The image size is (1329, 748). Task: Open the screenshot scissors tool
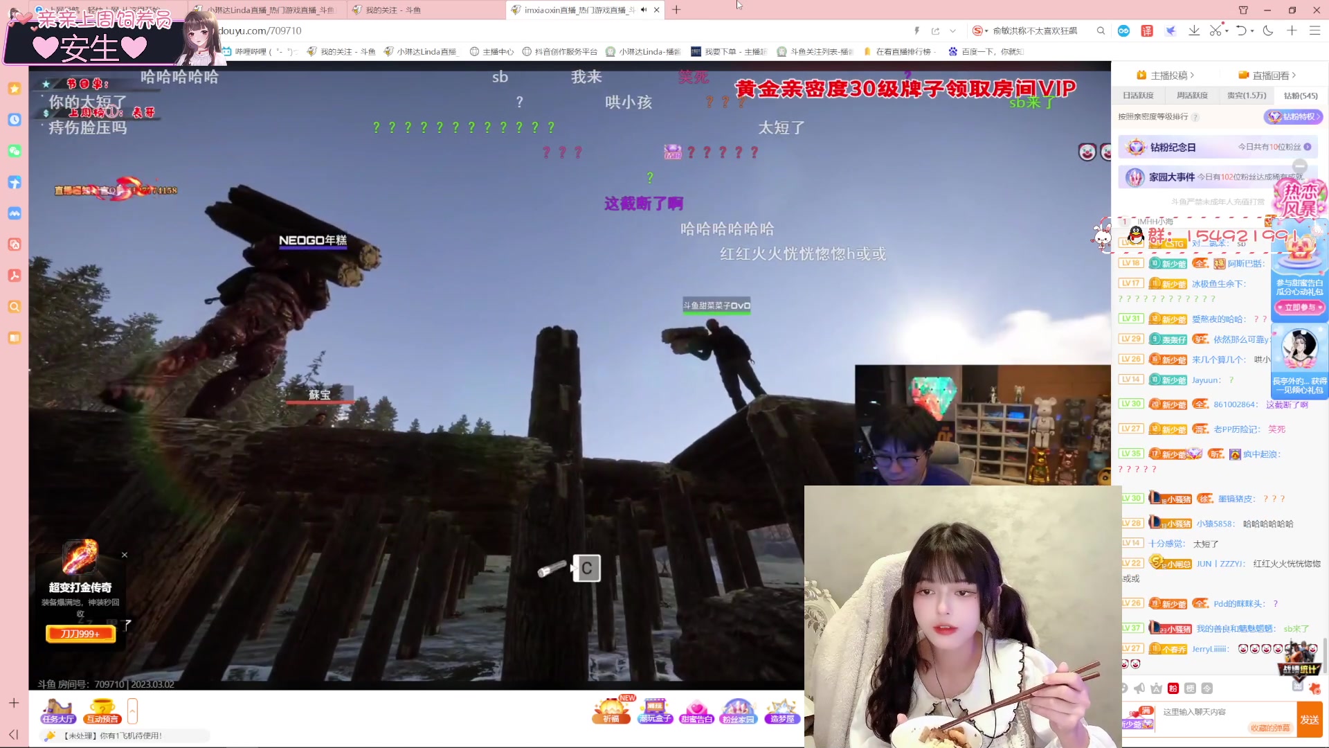point(1215,30)
